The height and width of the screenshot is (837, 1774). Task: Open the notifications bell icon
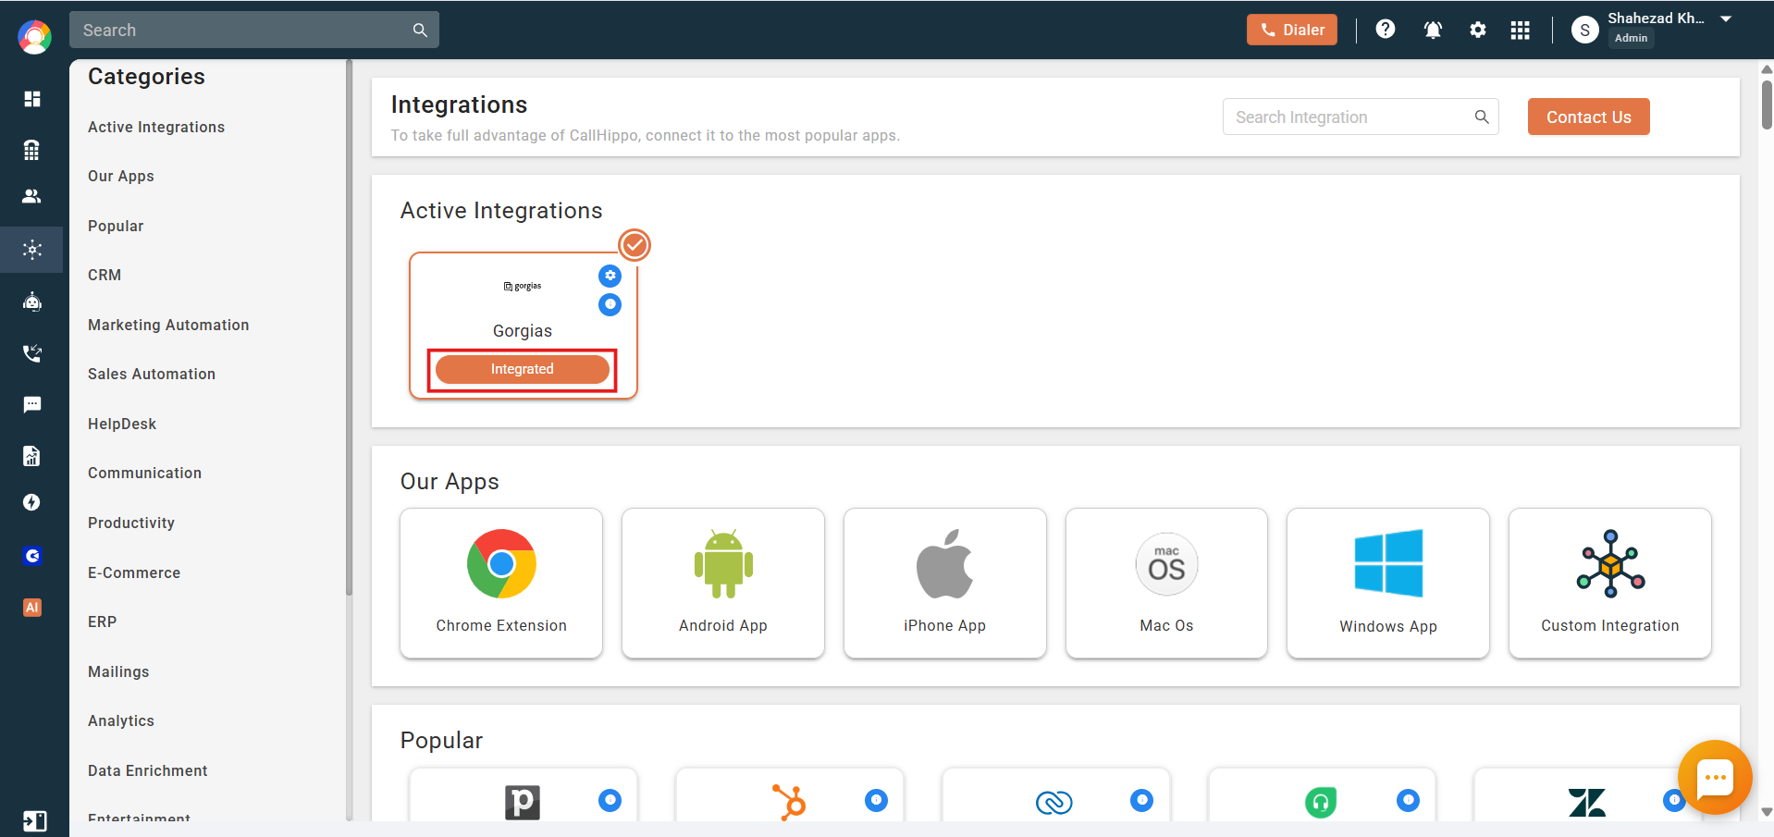click(x=1433, y=30)
